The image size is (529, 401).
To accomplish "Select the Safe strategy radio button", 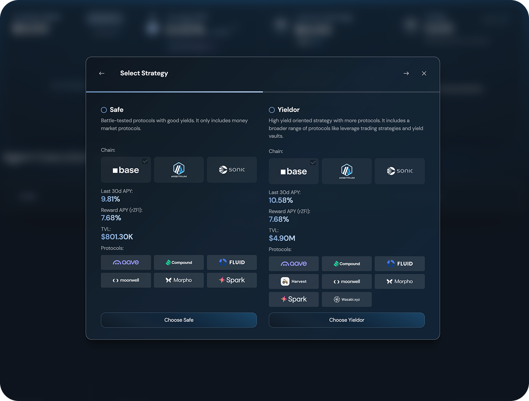I will (104, 110).
